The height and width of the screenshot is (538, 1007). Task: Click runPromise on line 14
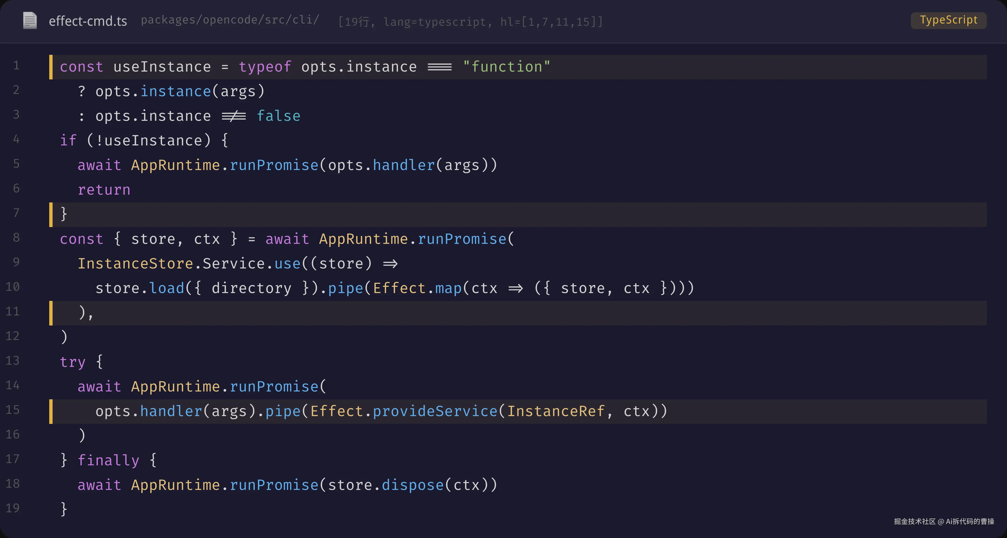pyautogui.click(x=274, y=387)
